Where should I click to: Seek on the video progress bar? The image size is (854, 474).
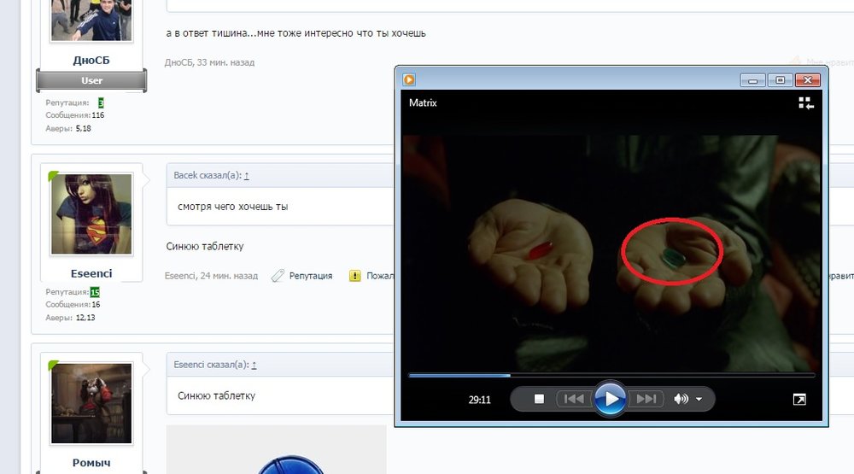coord(611,374)
